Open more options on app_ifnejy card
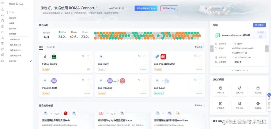Screen dimensions: 271x129 click(144, 56)
